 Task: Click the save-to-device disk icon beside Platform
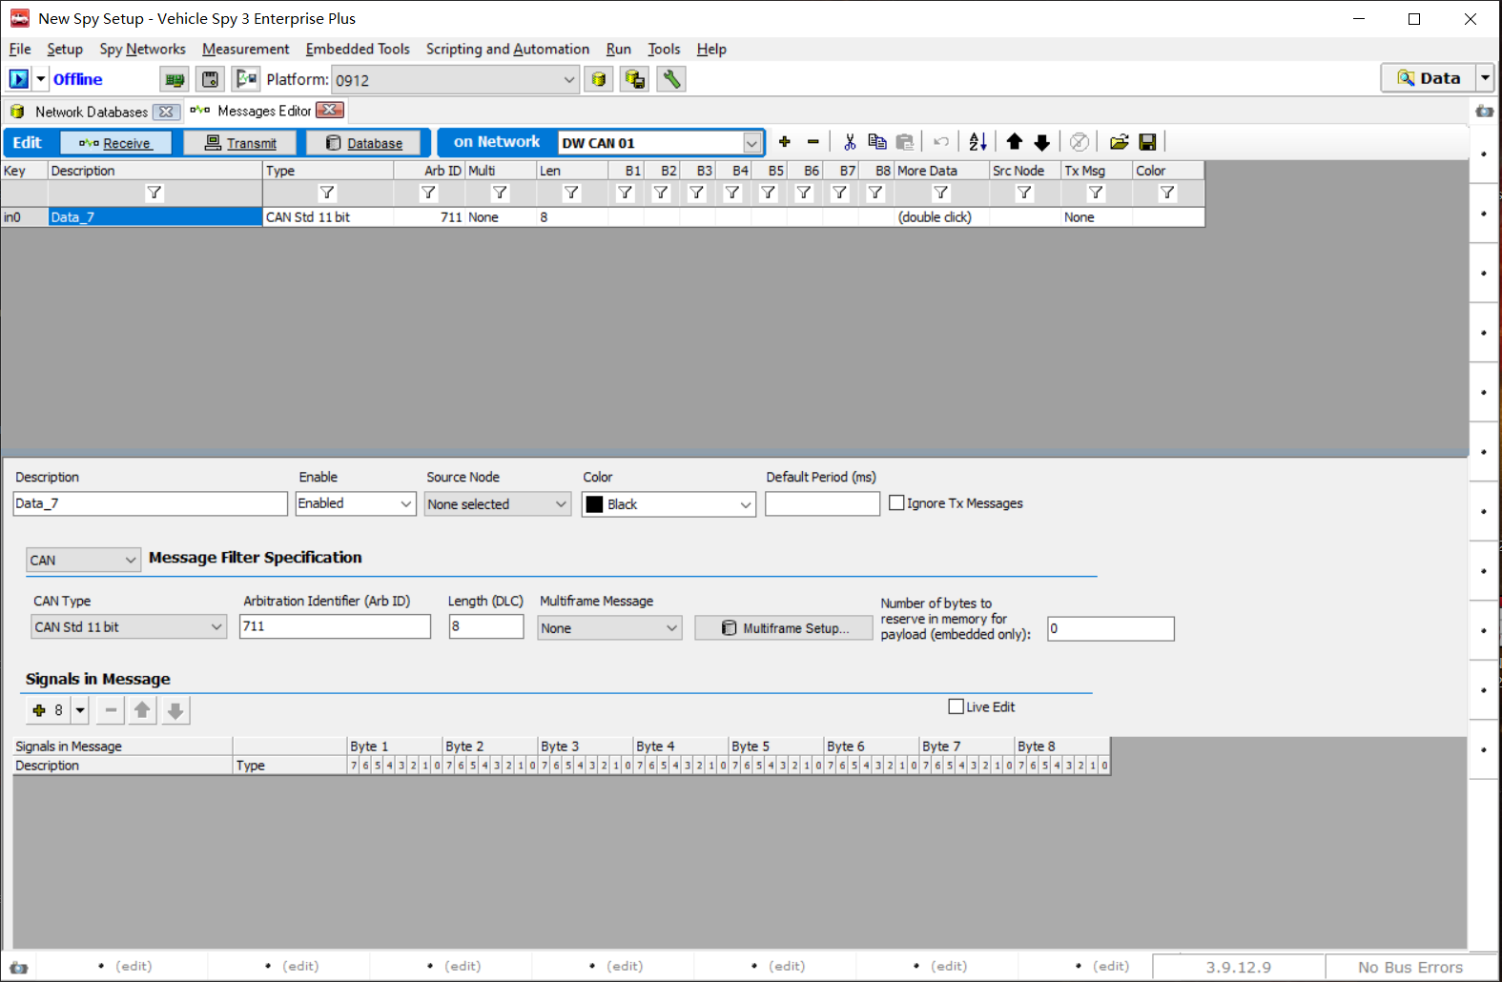pyautogui.click(x=211, y=79)
